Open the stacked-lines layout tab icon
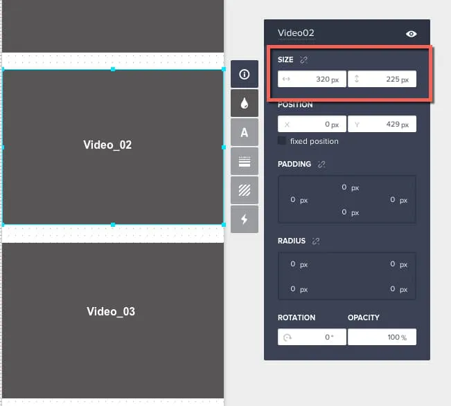Viewport: 451px width, 406px height. (x=244, y=161)
